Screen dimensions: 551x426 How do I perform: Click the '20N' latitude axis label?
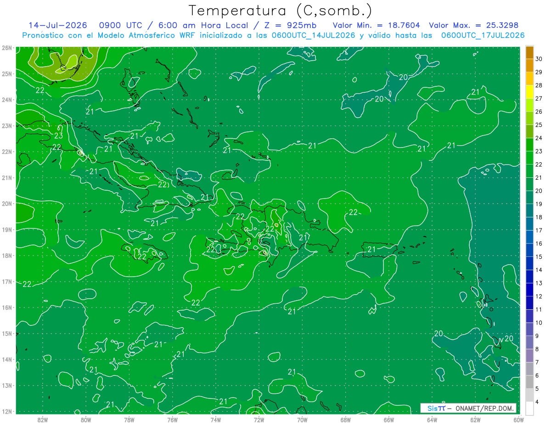click(6, 204)
